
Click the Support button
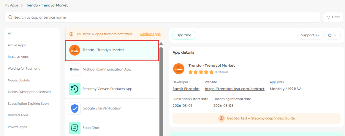point(310,35)
